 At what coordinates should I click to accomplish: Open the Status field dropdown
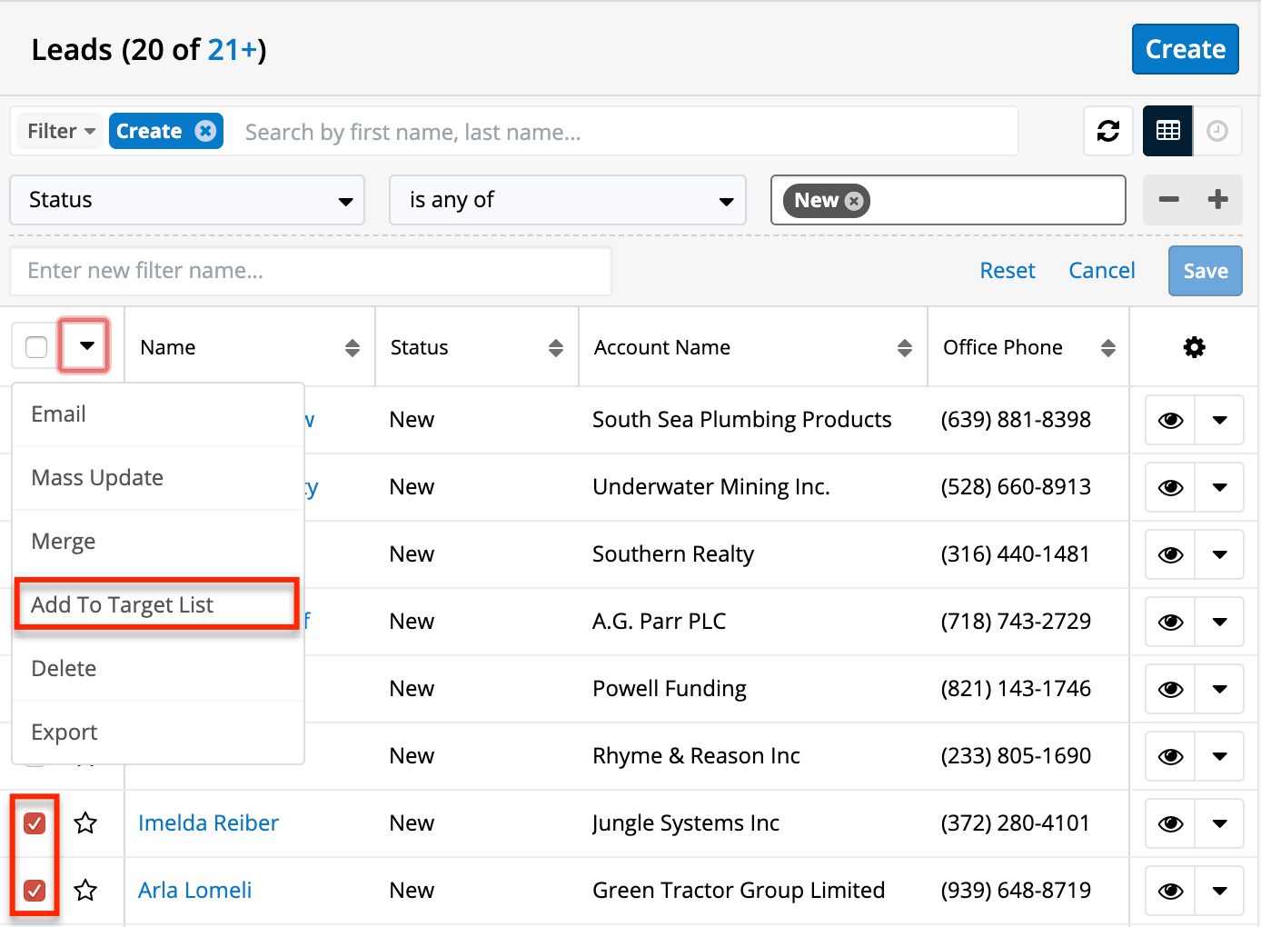tap(187, 200)
